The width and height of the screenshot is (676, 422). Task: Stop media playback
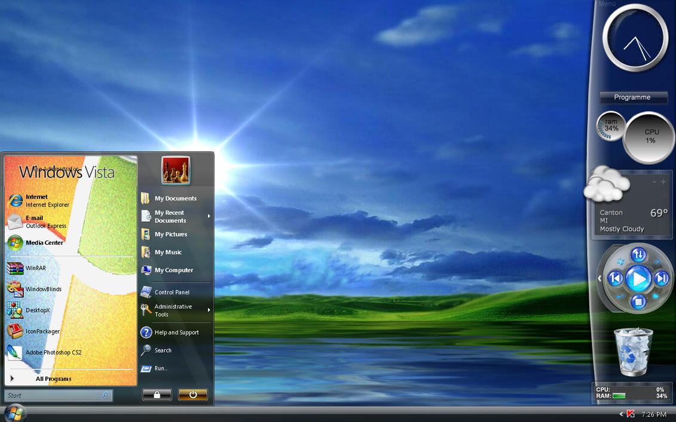pyautogui.click(x=638, y=301)
